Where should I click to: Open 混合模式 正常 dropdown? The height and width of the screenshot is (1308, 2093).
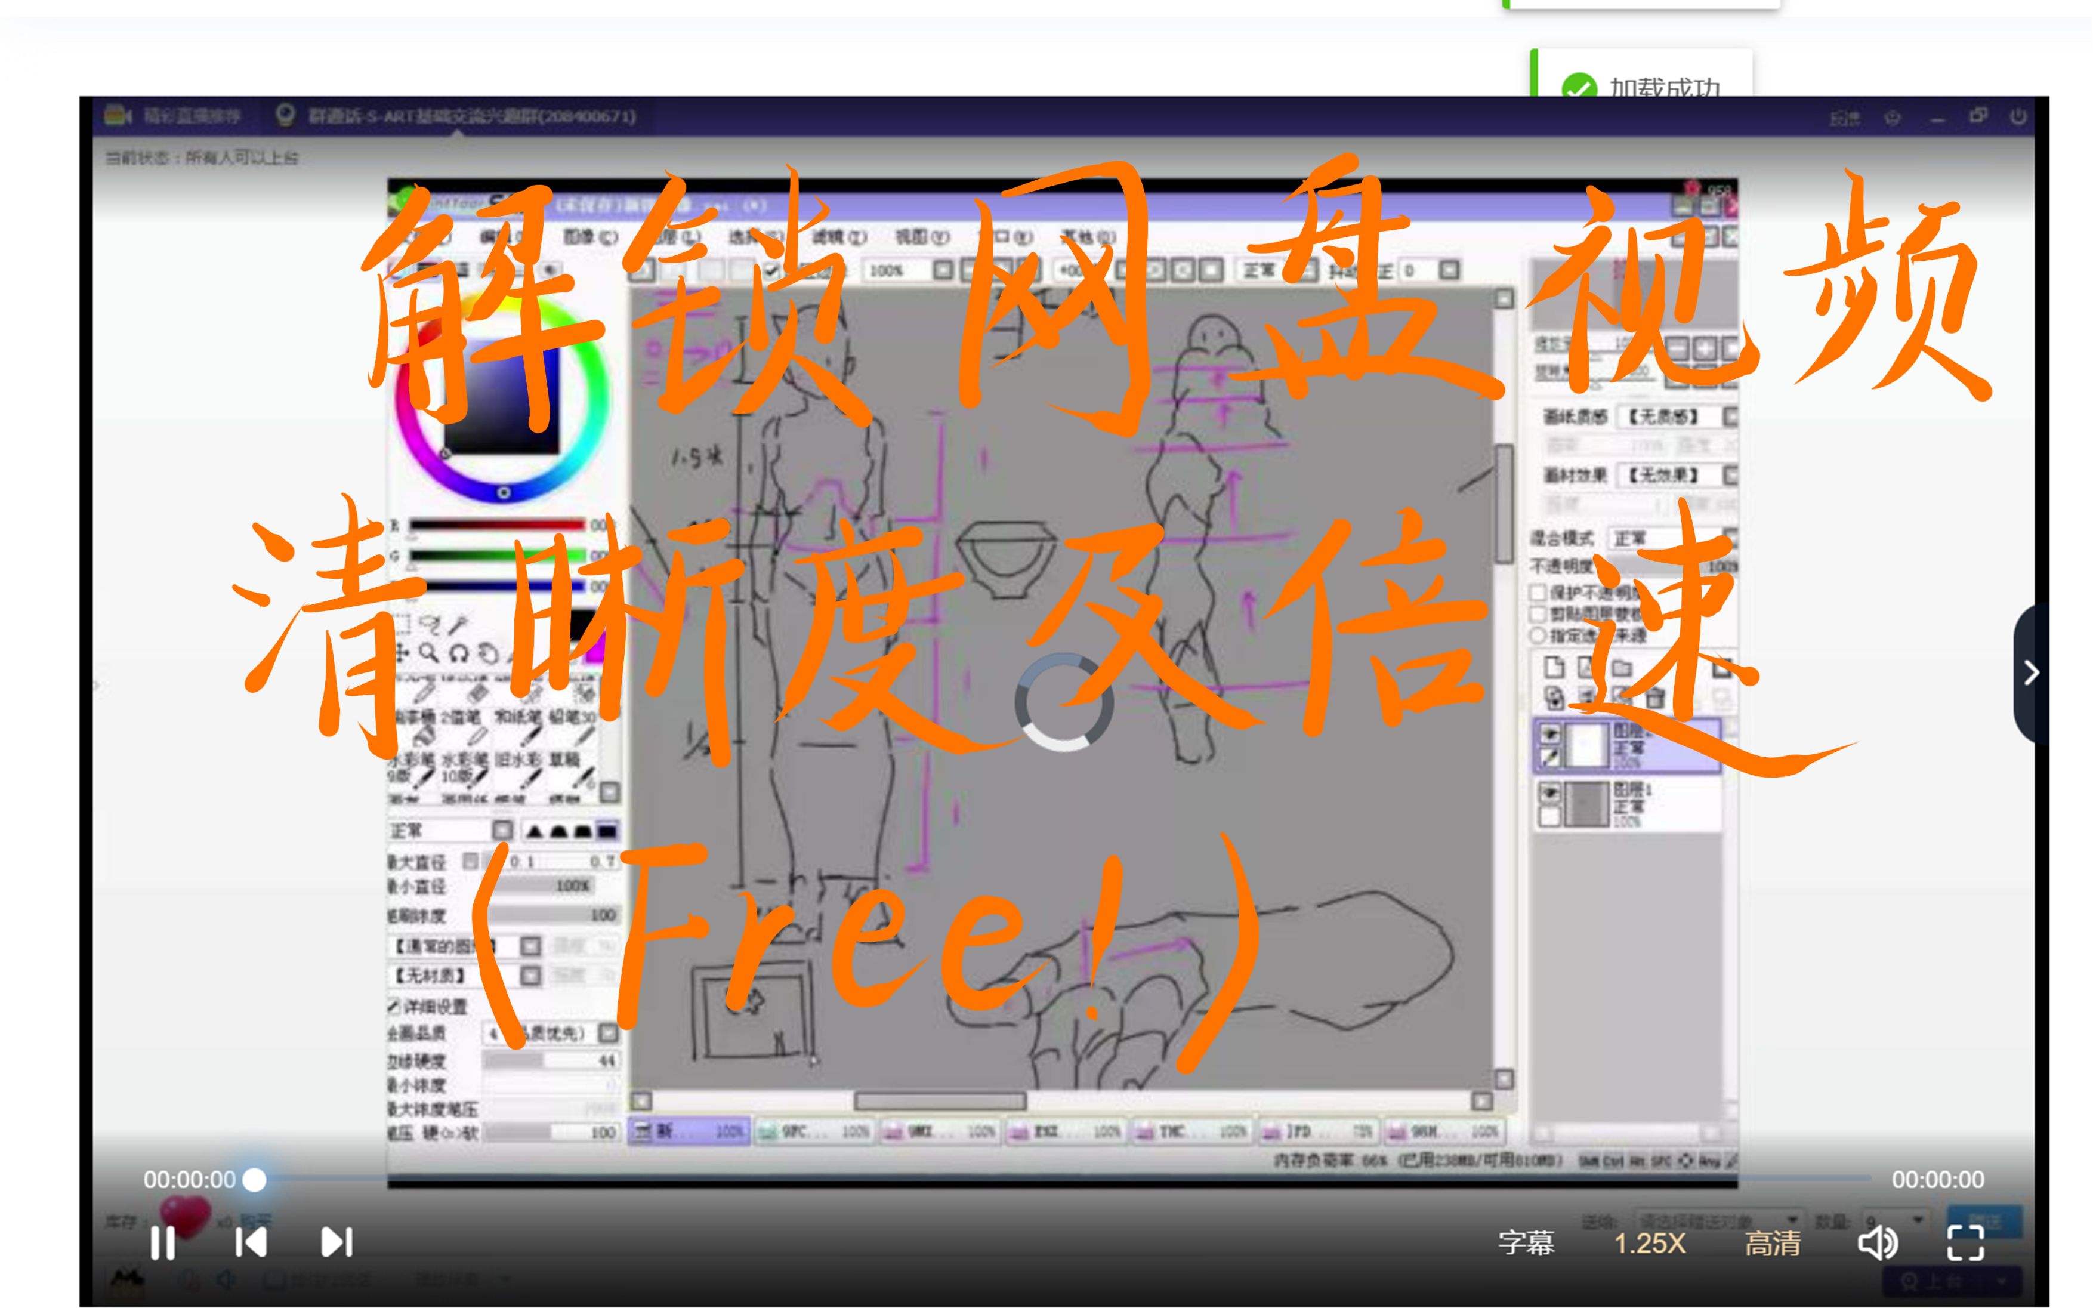1673,538
